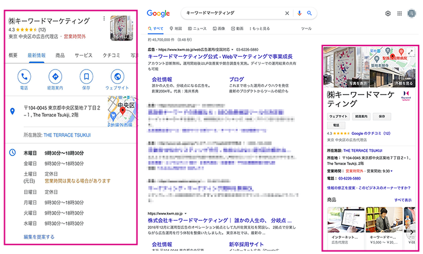This screenshot has height=254, width=423.
Task: Open three-dot menu beside business title
Action: (x=104, y=18)
